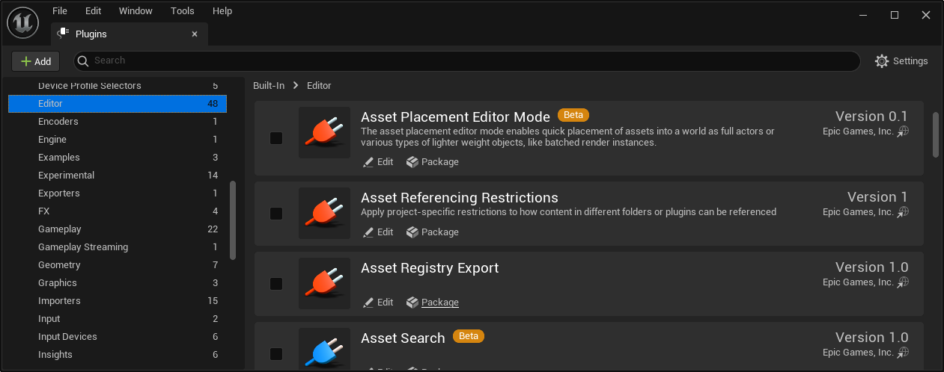This screenshot has height=372, width=944.
Task: Click the Asset Registry Export title
Action: point(430,268)
